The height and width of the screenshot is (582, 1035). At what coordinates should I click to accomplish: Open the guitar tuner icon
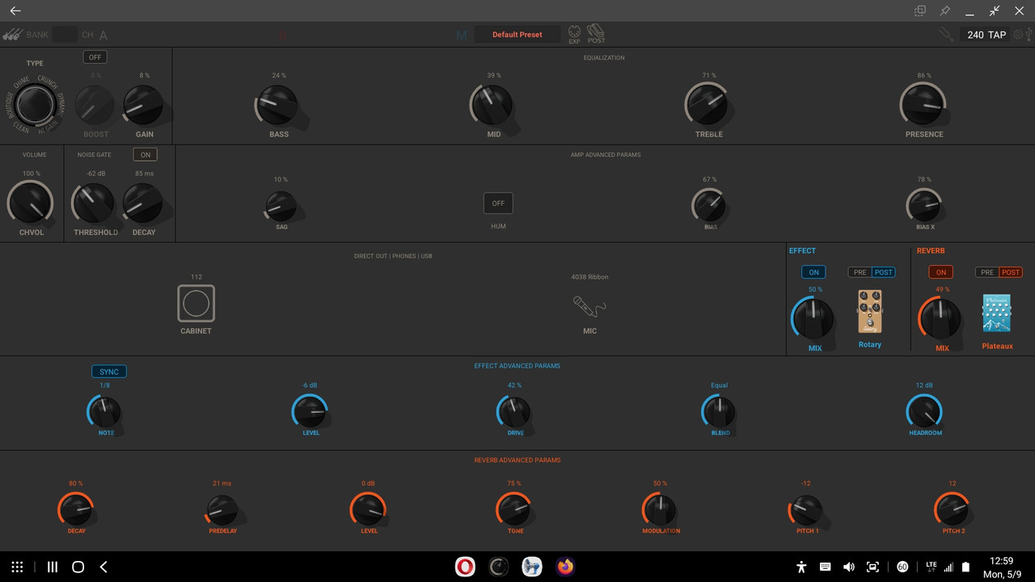coord(945,34)
